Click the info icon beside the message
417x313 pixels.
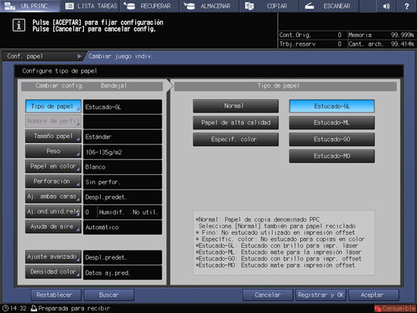pos(19,25)
